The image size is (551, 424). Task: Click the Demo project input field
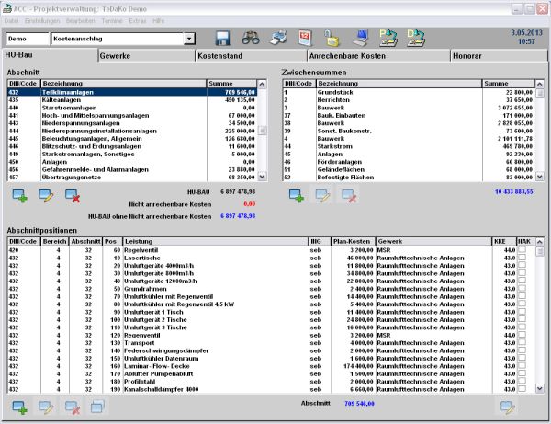[x=27, y=40]
